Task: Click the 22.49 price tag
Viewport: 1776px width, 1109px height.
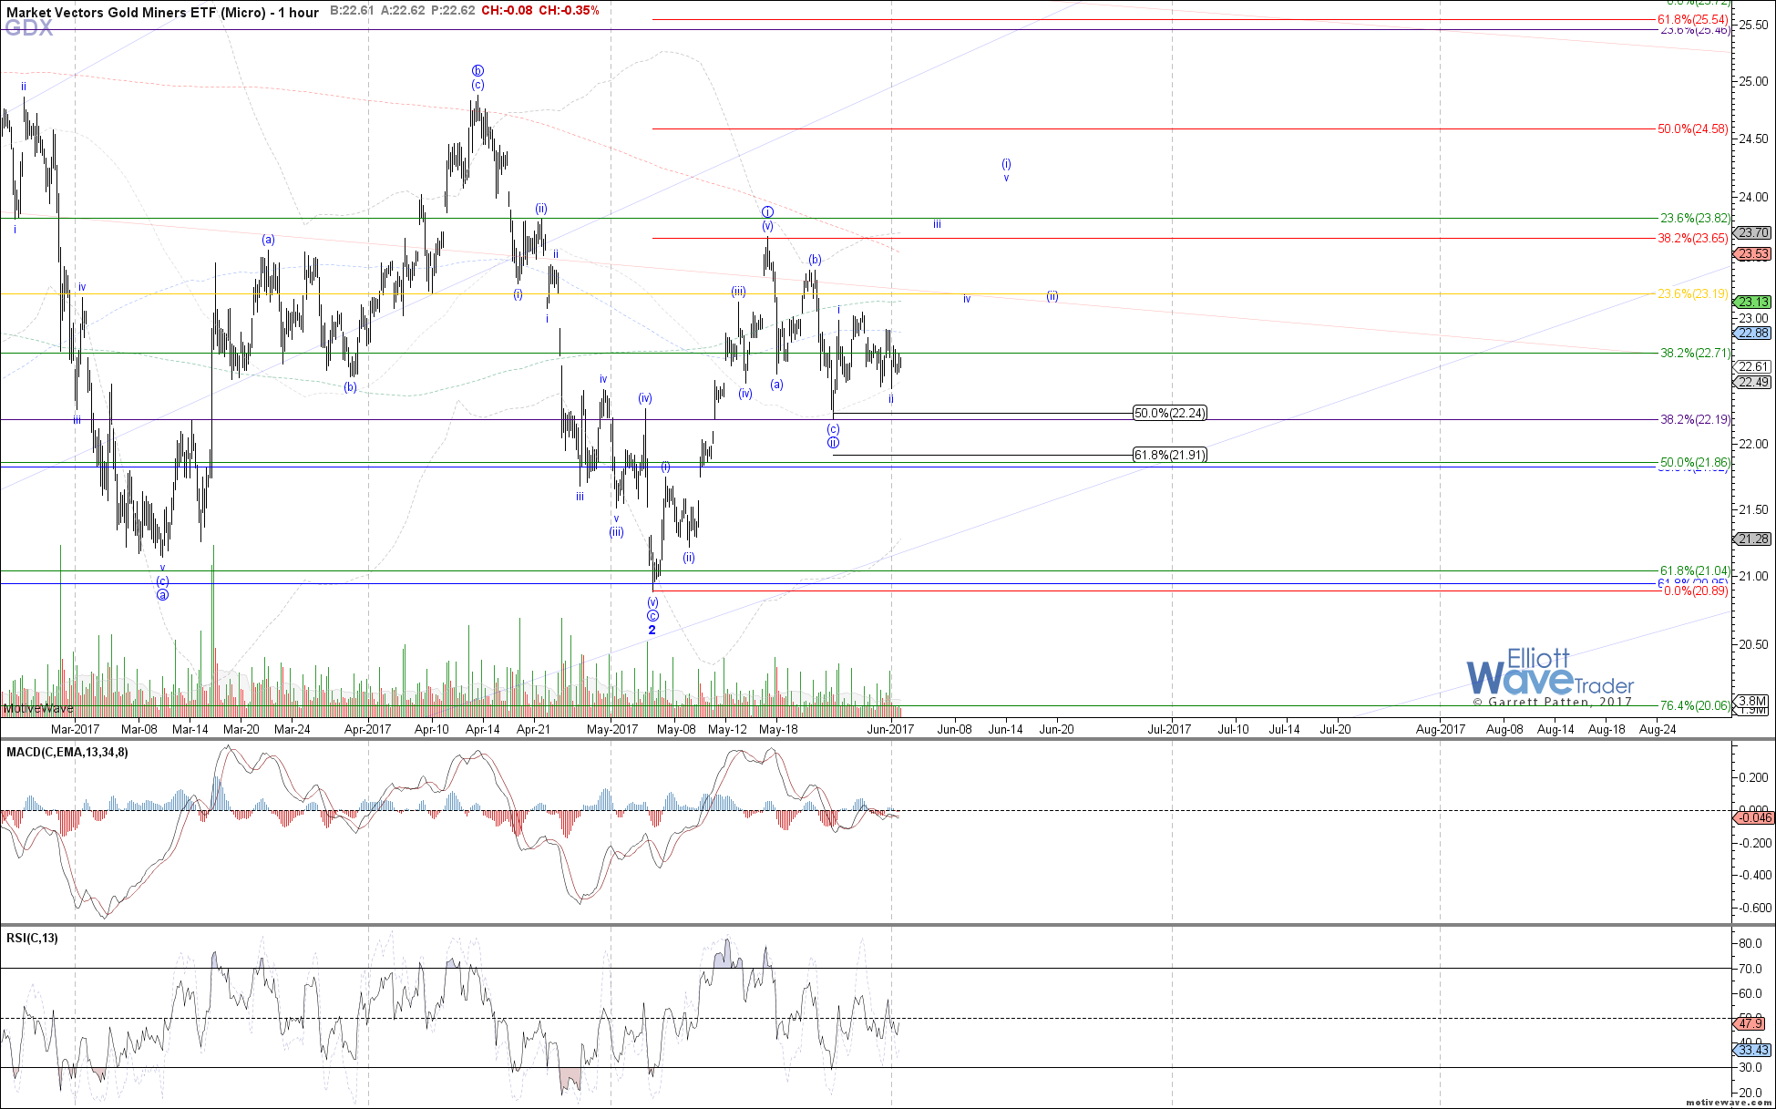Action: click(x=1754, y=382)
